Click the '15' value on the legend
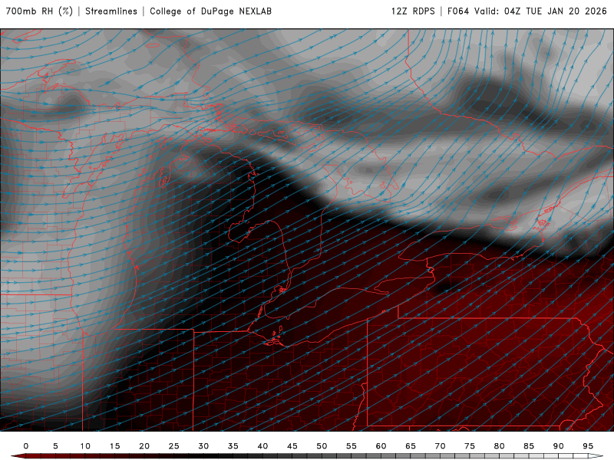614x460 pixels. click(x=114, y=446)
